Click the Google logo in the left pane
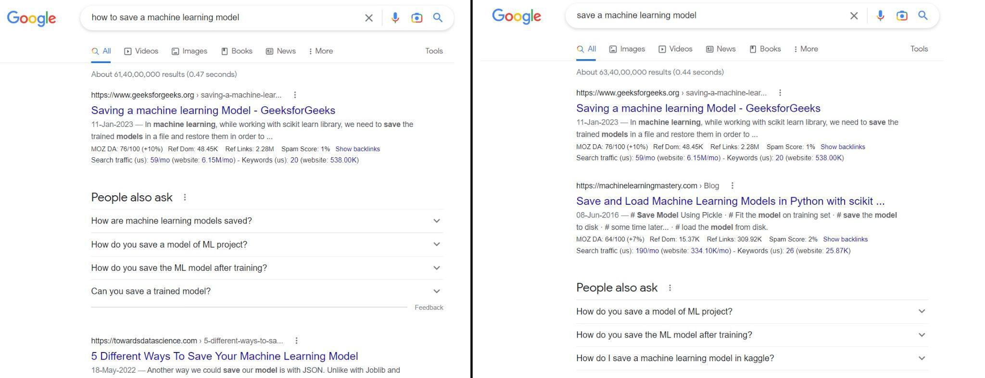The image size is (985, 378). click(x=32, y=18)
